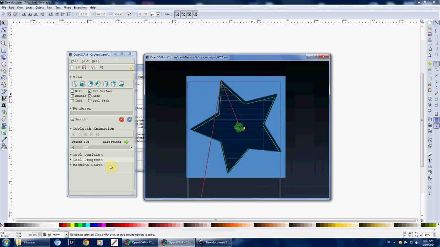Image resolution: width=440 pixels, height=247 pixels.
Task: Toggle the Bounds checkbox
Action: point(72,96)
